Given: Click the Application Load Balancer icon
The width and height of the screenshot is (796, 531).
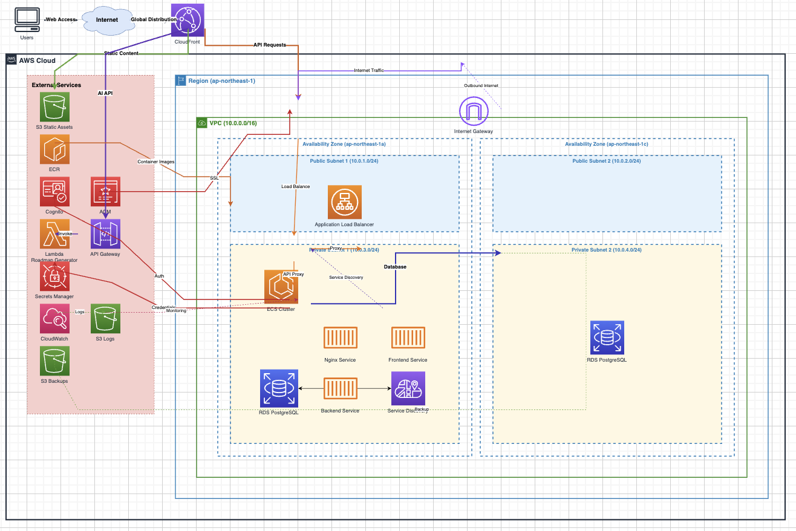Looking at the screenshot, I should (344, 202).
